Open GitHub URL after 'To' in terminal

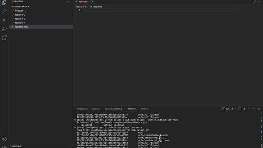[x=114, y=123]
